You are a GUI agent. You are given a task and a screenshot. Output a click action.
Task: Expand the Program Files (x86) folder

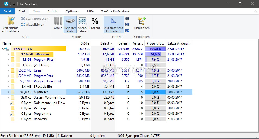point(8,81)
